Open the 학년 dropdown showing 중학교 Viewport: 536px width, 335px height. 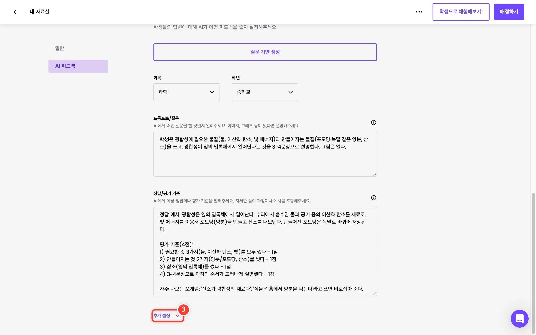265,92
